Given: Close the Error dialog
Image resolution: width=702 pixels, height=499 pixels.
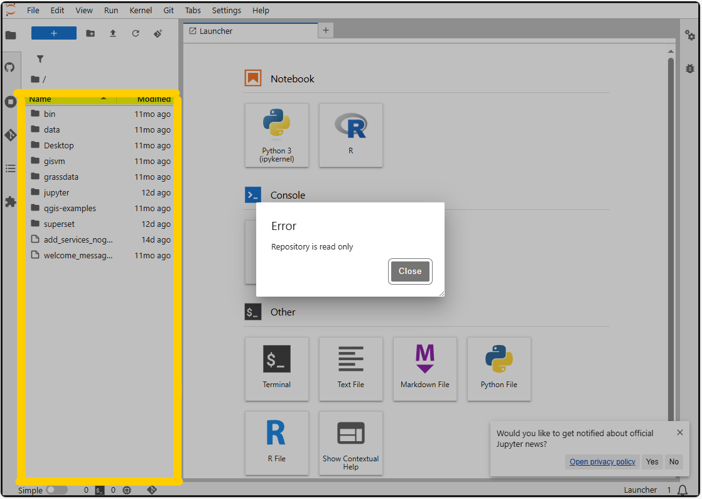Looking at the screenshot, I should [x=410, y=271].
